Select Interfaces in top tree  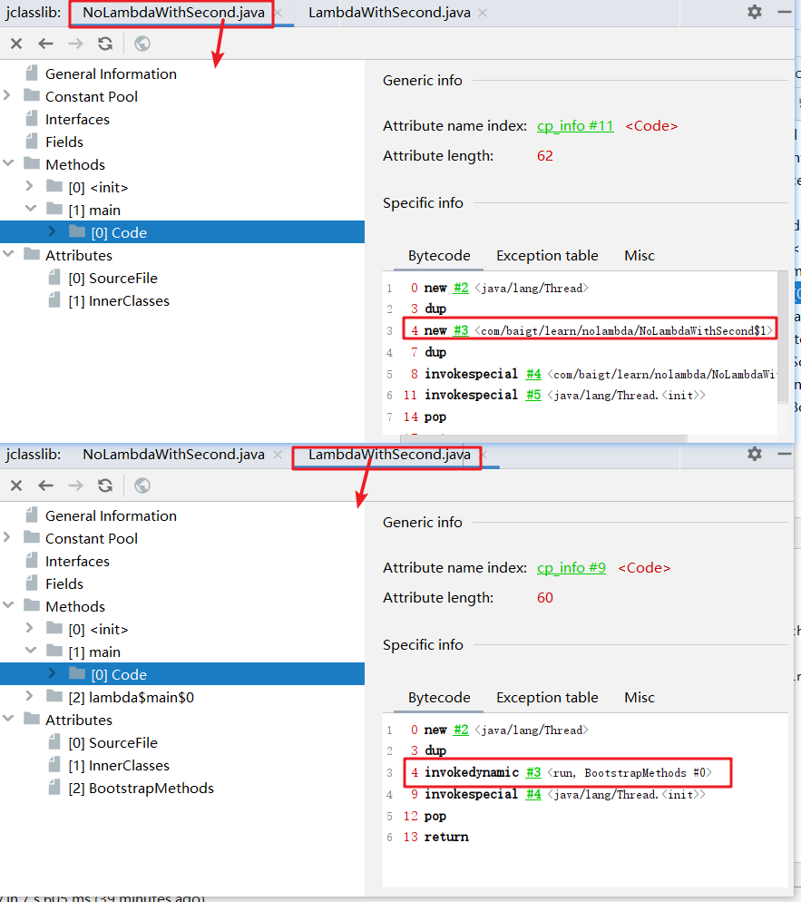[x=77, y=120]
